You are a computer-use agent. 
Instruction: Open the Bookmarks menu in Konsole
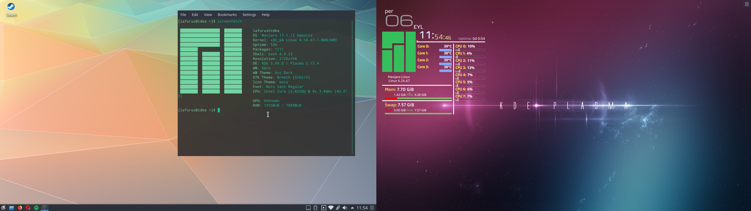[x=227, y=15]
